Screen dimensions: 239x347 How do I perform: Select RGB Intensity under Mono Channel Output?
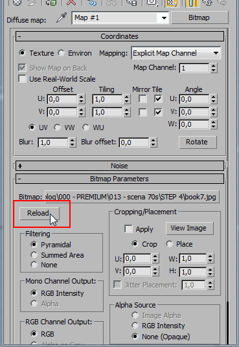(34, 293)
